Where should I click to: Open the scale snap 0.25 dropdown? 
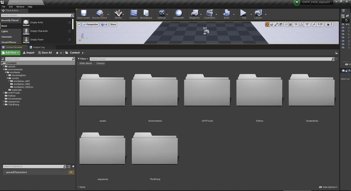[320, 25]
